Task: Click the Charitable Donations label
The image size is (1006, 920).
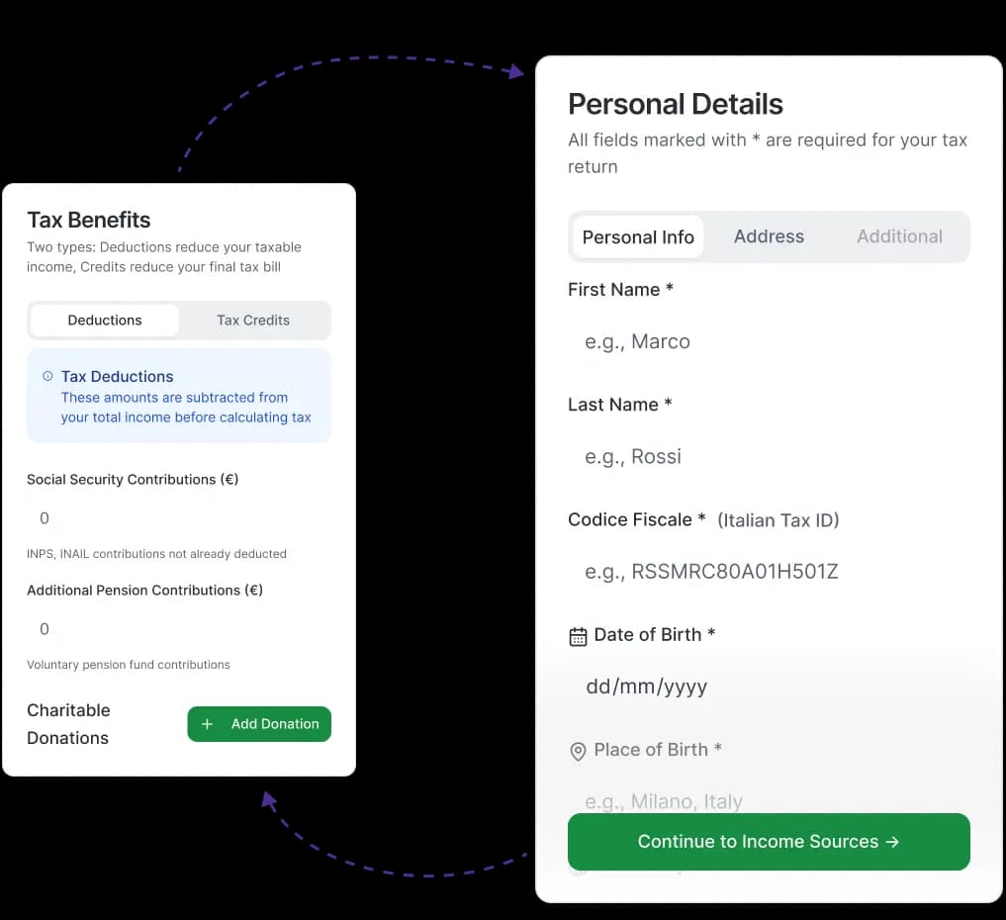Action: click(x=69, y=724)
